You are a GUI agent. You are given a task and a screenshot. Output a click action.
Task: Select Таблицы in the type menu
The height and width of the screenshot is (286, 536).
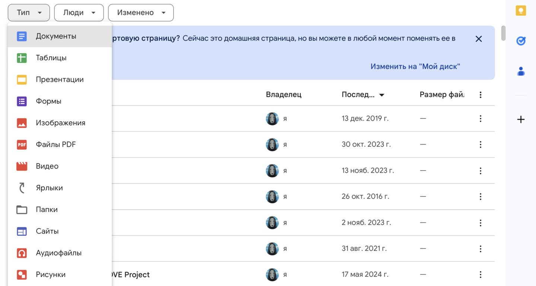coord(60,58)
